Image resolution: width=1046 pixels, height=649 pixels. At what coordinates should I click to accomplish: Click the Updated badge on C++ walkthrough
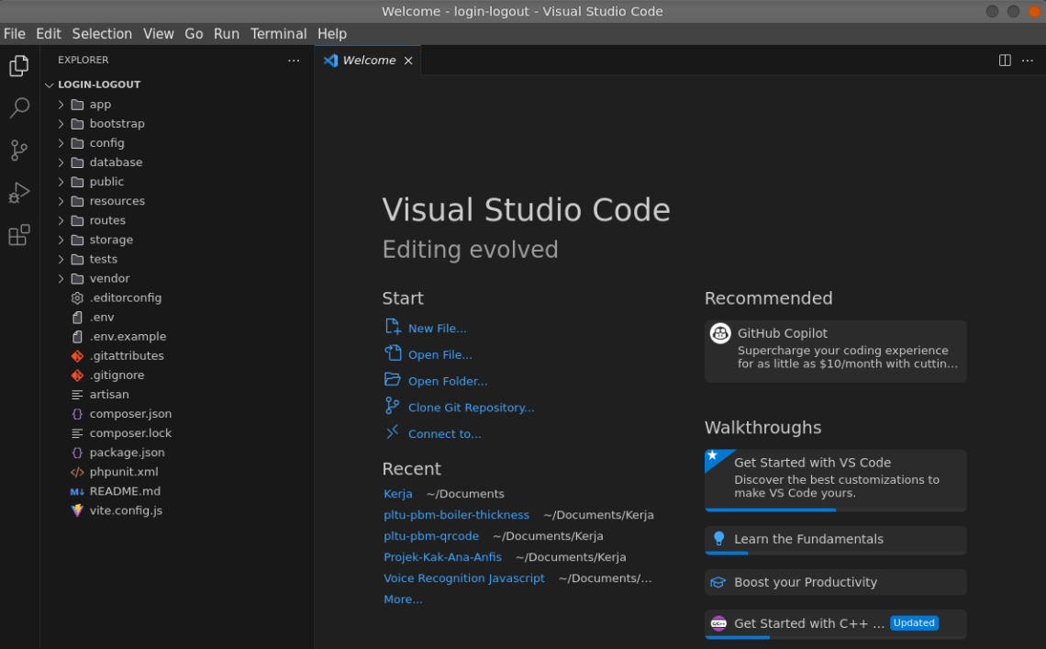(x=914, y=623)
